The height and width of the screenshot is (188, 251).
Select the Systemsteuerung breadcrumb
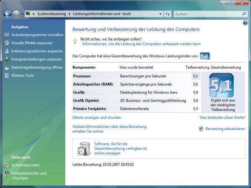pyautogui.click(x=51, y=14)
